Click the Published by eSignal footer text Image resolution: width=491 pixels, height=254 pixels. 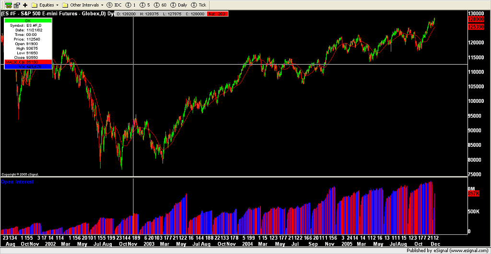[447, 251]
